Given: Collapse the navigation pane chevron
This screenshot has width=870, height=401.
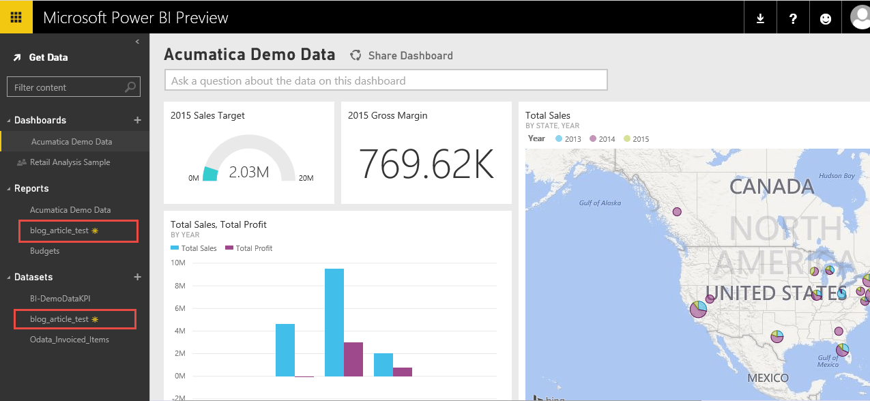Looking at the screenshot, I should 137,42.
